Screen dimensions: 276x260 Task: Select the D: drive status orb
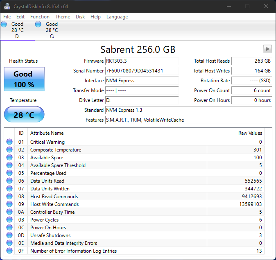tap(4, 25)
